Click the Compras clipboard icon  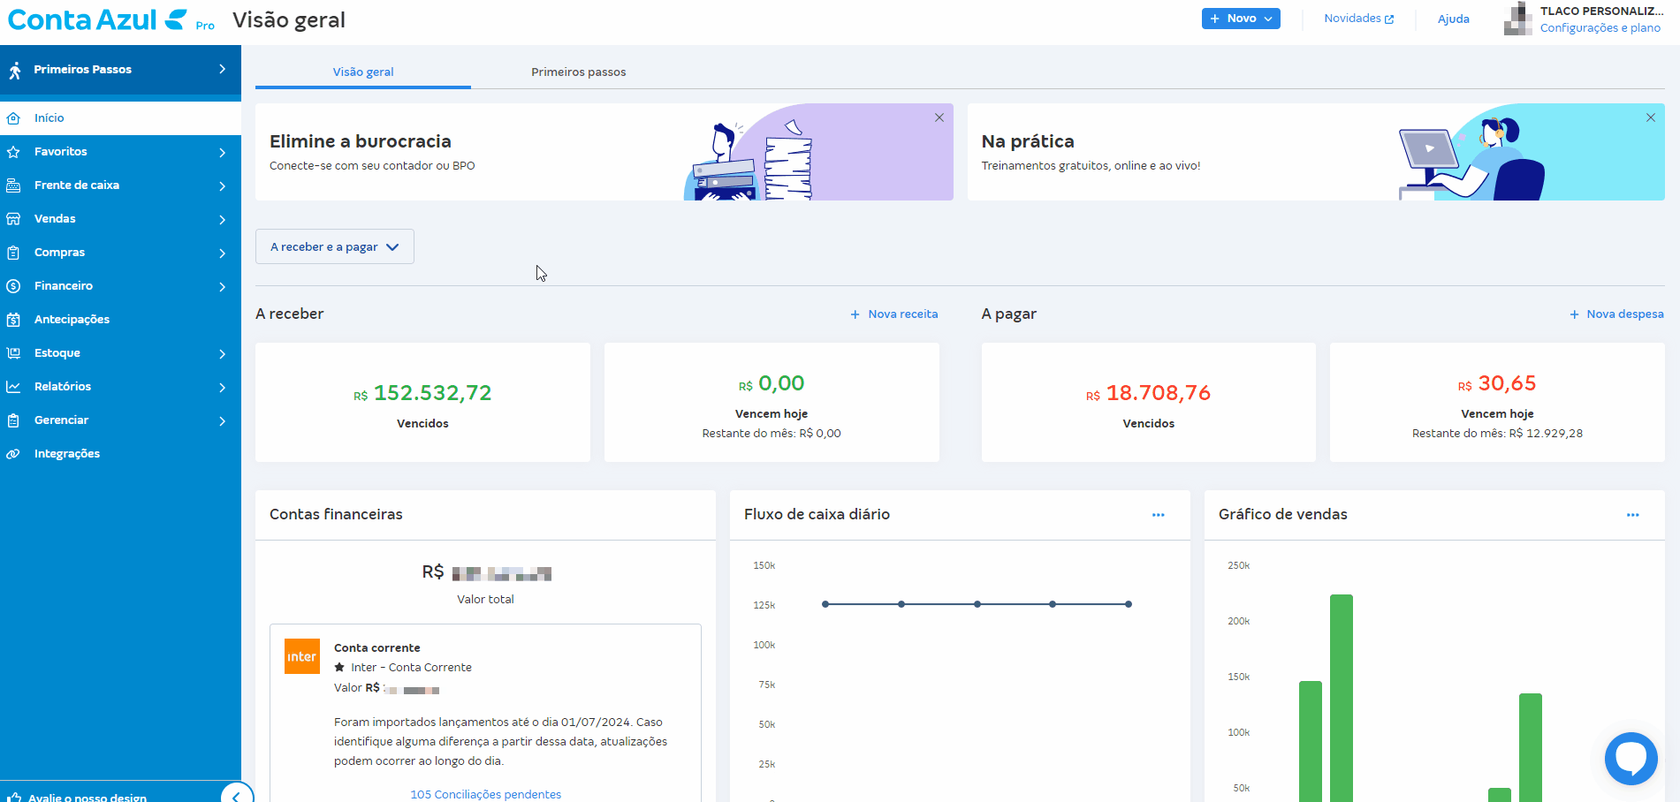point(13,253)
